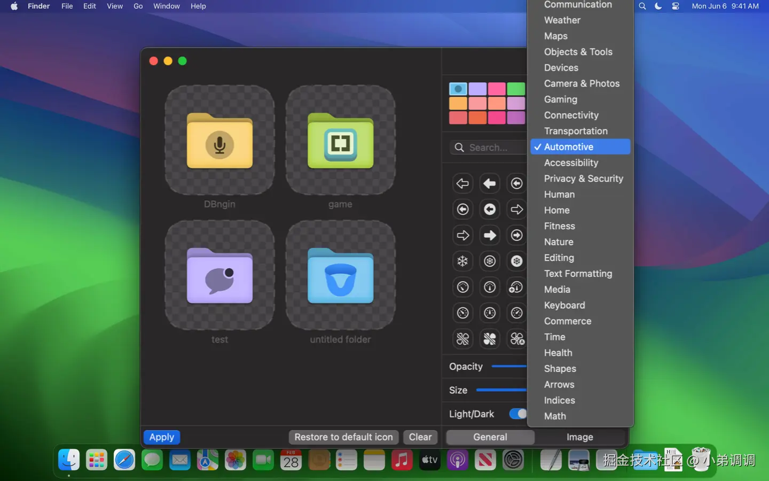The height and width of the screenshot is (481, 769).
Task: Click the Apply button
Action: click(162, 437)
